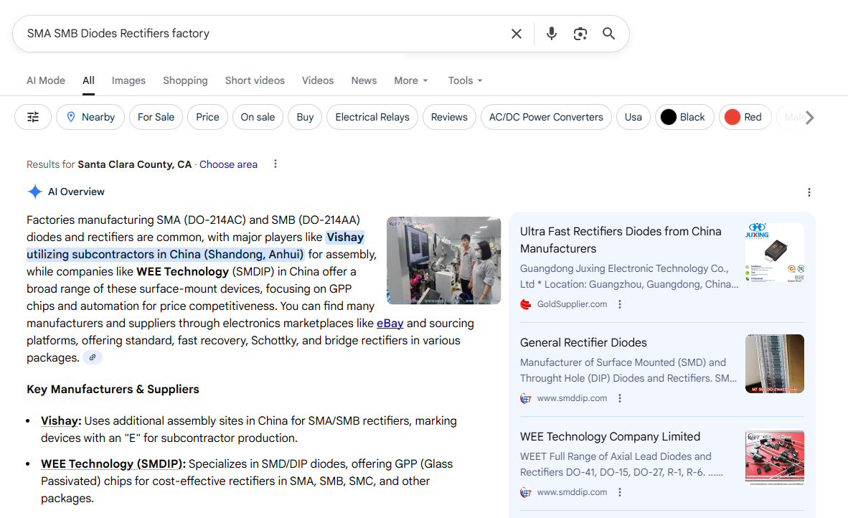Click the factory photo thumbnail in the AI Overview

tap(443, 260)
